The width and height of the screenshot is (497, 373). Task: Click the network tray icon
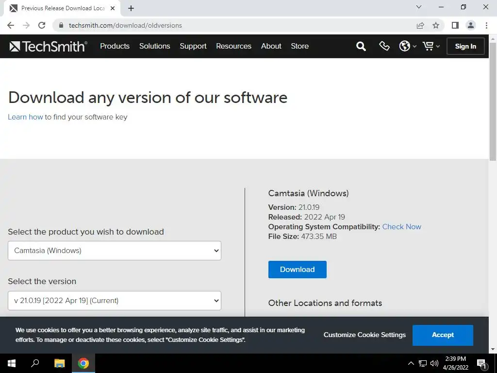point(423,363)
